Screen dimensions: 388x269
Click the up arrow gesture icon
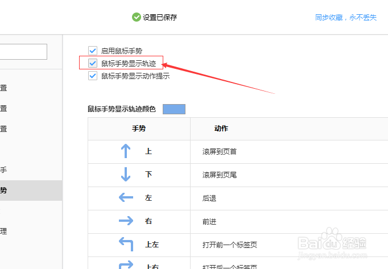coord(126,151)
